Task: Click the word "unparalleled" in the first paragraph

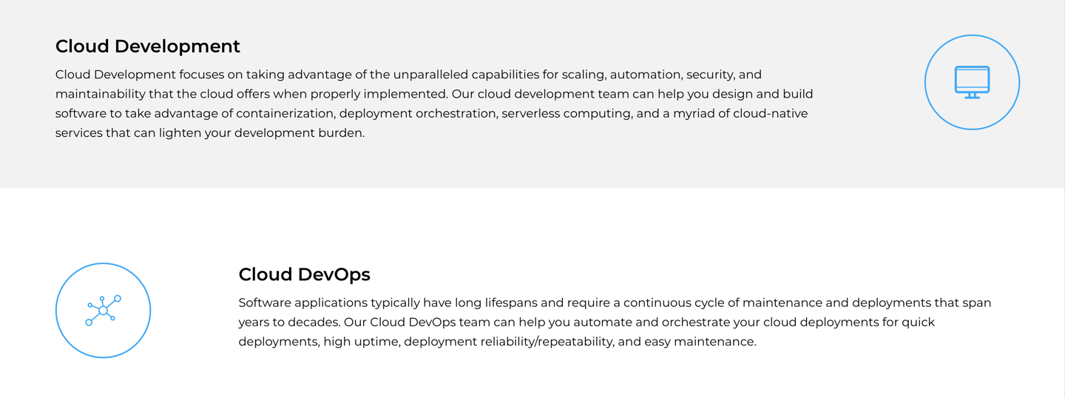Action: click(x=430, y=75)
